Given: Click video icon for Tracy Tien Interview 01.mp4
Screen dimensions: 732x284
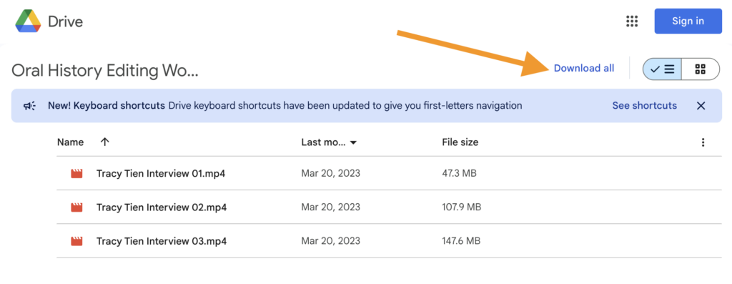Looking at the screenshot, I should tap(76, 173).
